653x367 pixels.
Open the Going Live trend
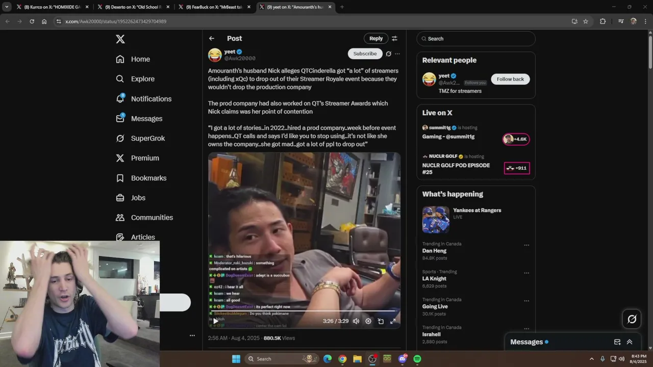pyautogui.click(x=435, y=306)
